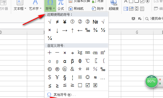
Task: Insert the ← left arrow symbol
Action: 80,30
